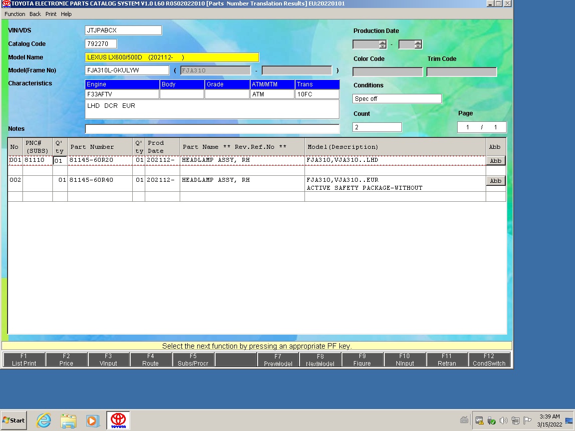Click the Color Code field
Viewport: 575px width, 431px height.
click(x=388, y=72)
